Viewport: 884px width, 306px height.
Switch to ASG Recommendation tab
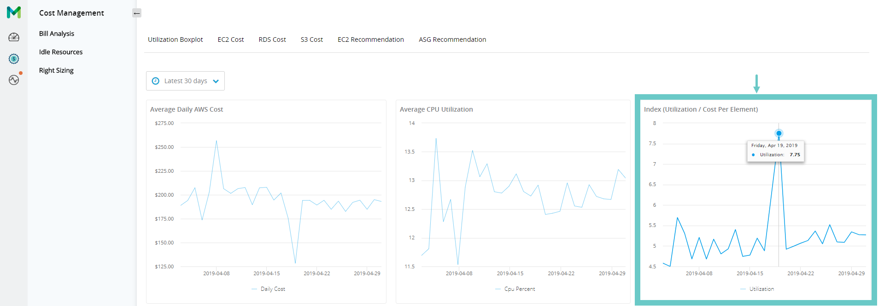click(452, 40)
